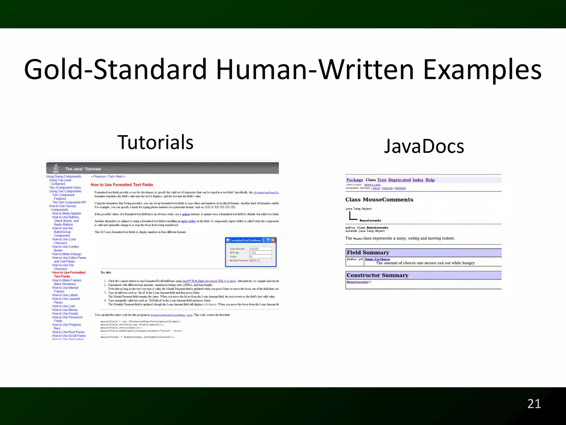The width and height of the screenshot is (566, 425).
Task: Open How to Use Combo Boxes
Action: pos(65,248)
